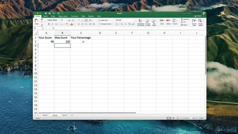
Task: Click the Home icon in title bar
Action: pos(46,13)
